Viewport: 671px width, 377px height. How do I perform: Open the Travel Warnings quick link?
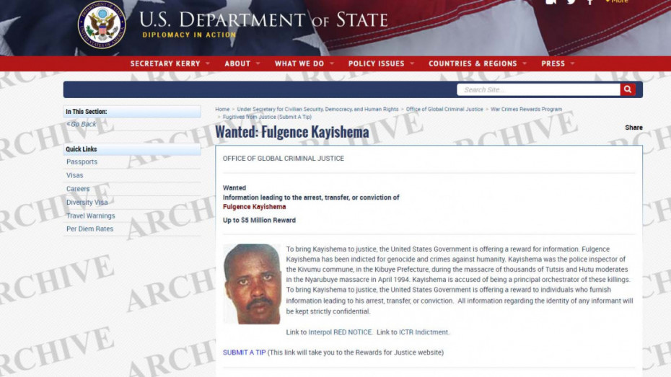pos(90,216)
